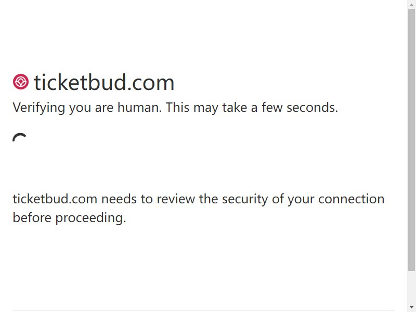Click the word "human" in the status line
Viewport: 416px width, 312px height.
click(139, 108)
